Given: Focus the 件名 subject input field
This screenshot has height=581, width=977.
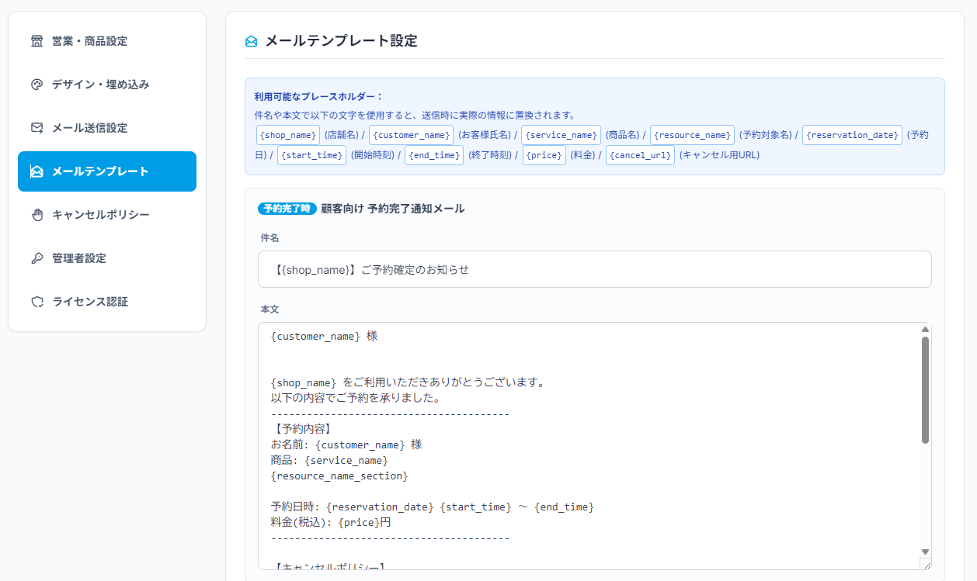Looking at the screenshot, I should pos(595,269).
